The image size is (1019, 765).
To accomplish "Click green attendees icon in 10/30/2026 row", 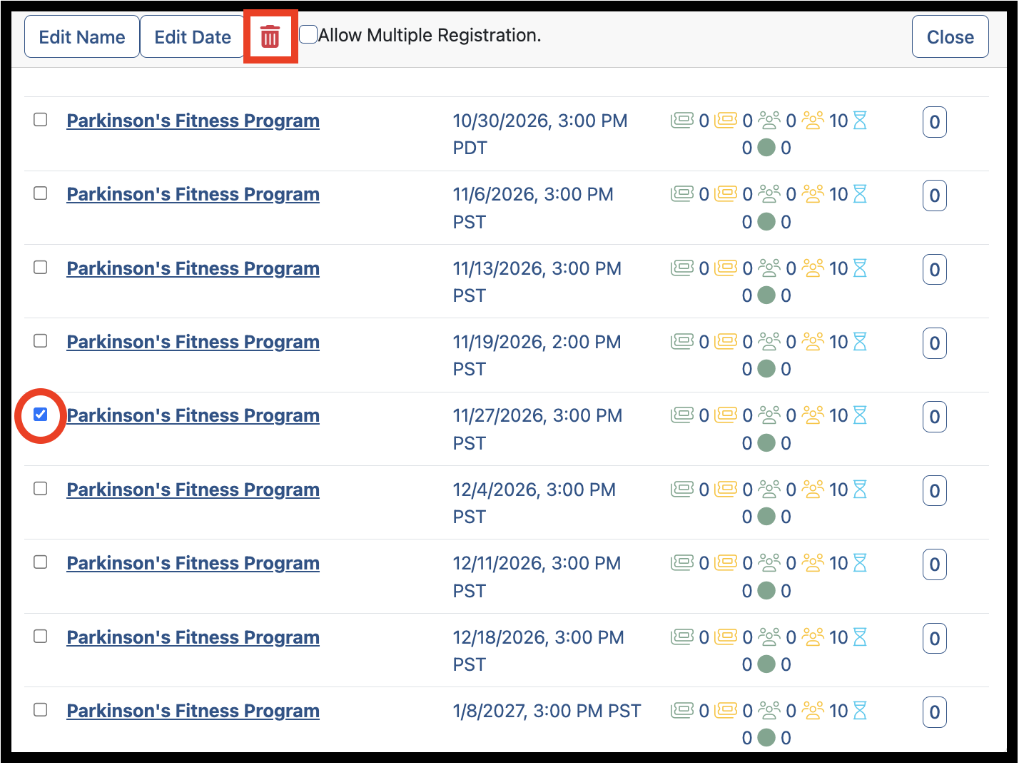I will tap(769, 121).
